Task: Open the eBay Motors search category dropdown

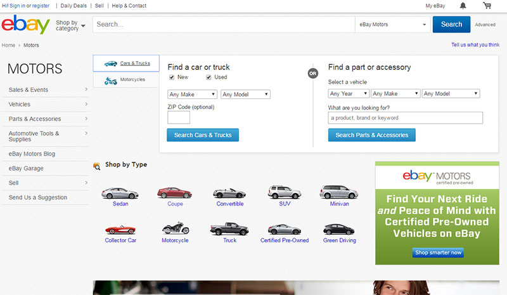Action: coord(393,24)
